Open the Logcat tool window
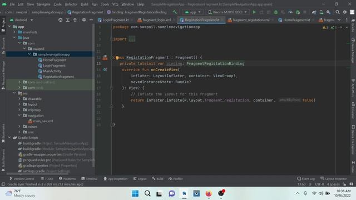This screenshot has width=356, height=200. (x=140, y=179)
